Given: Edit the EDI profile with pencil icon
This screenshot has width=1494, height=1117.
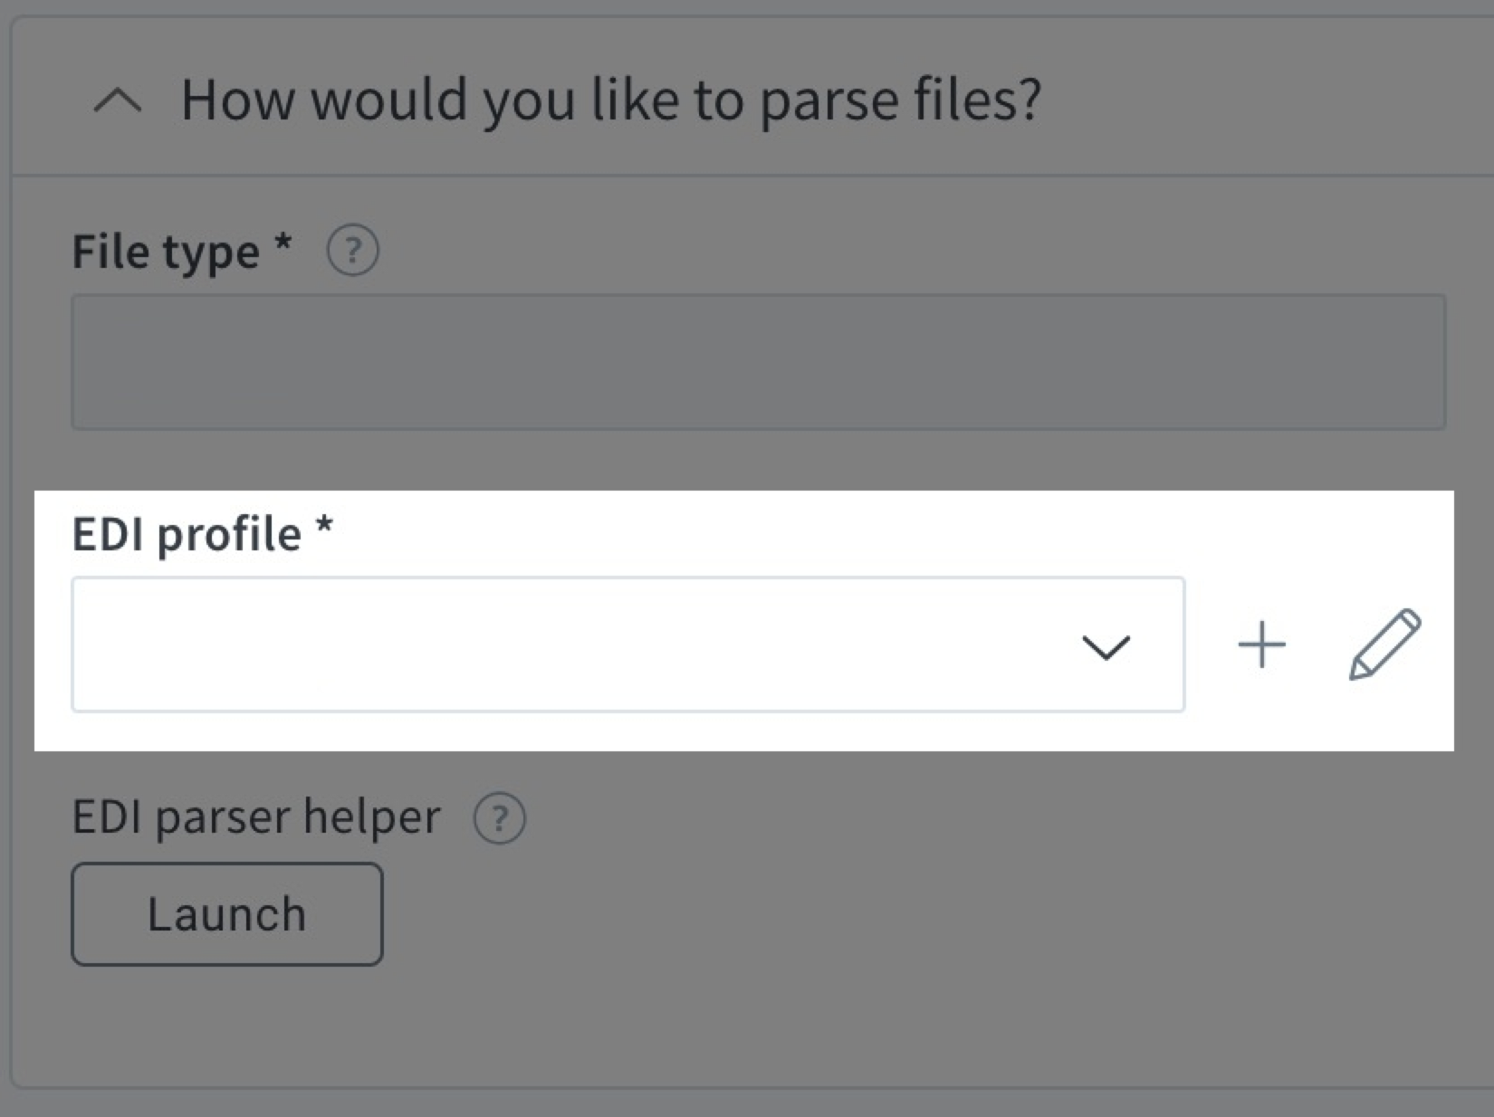Looking at the screenshot, I should tap(1385, 644).
